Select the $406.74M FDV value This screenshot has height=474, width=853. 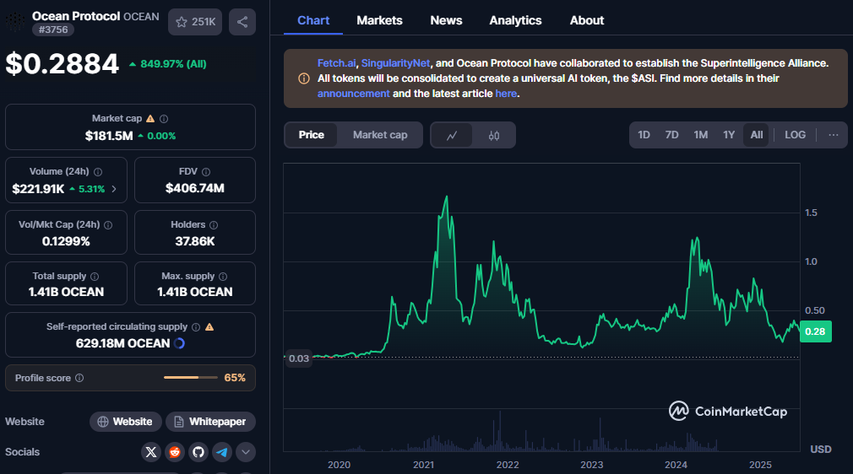(x=195, y=188)
